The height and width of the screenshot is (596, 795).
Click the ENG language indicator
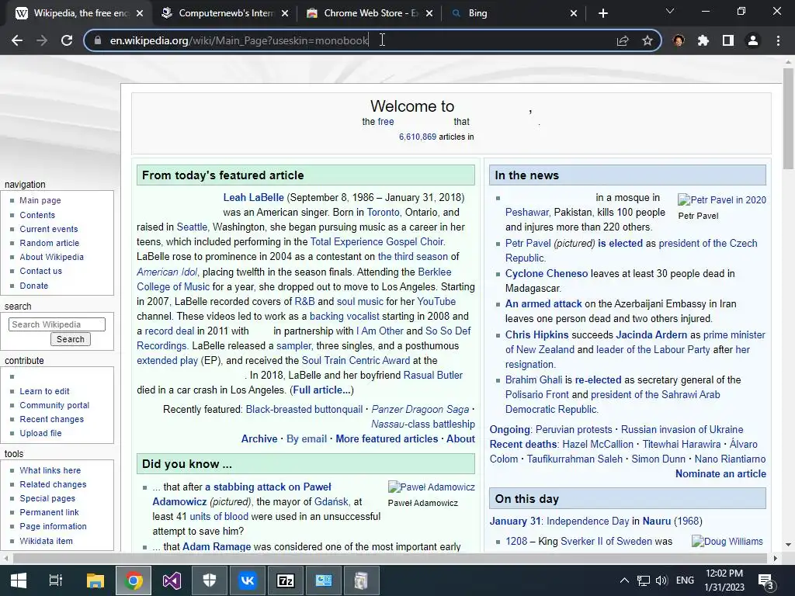pos(685,580)
